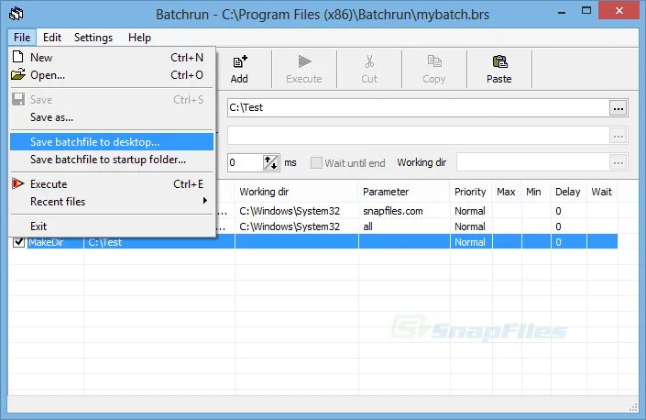Maximize the Batchrun window
Screen dimensions: 646x420
pos(586,11)
